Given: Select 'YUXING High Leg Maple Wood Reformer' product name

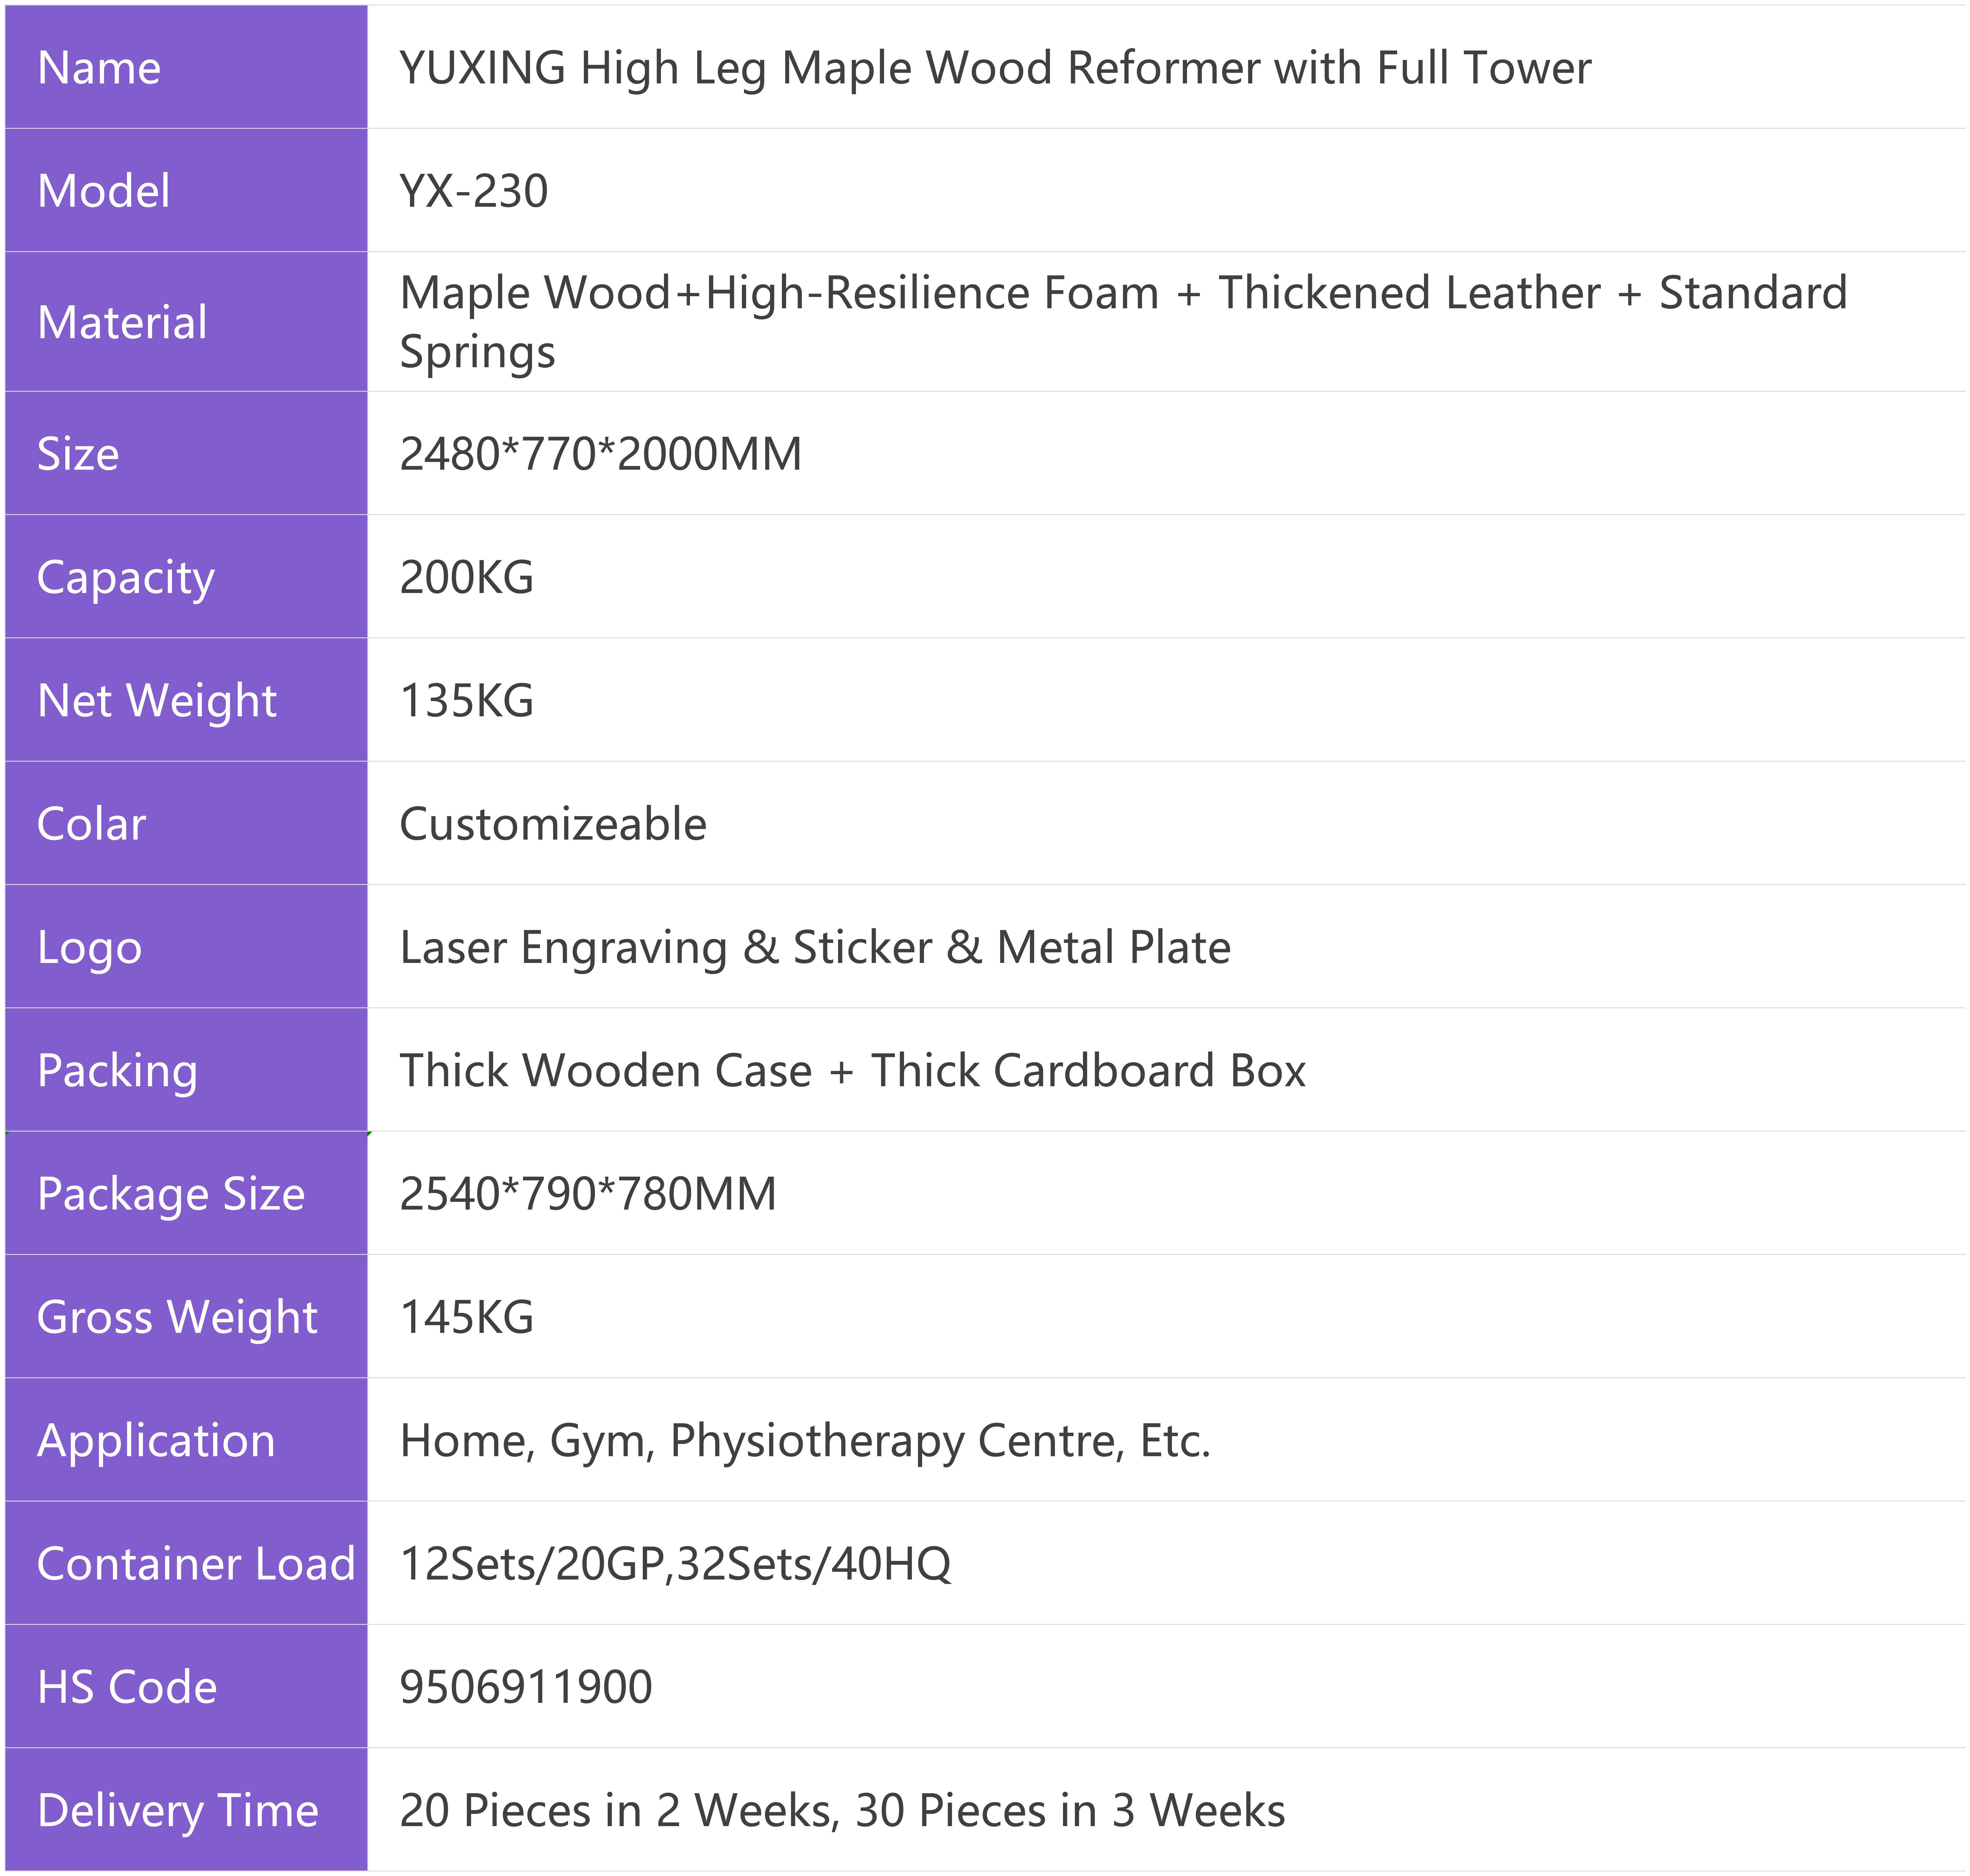Looking at the screenshot, I should 829,69.
